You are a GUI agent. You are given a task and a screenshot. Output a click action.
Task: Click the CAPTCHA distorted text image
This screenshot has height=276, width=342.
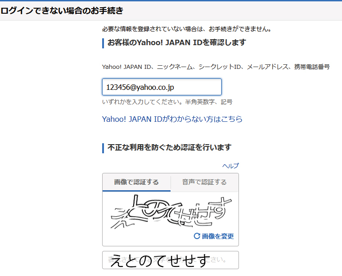171,212
